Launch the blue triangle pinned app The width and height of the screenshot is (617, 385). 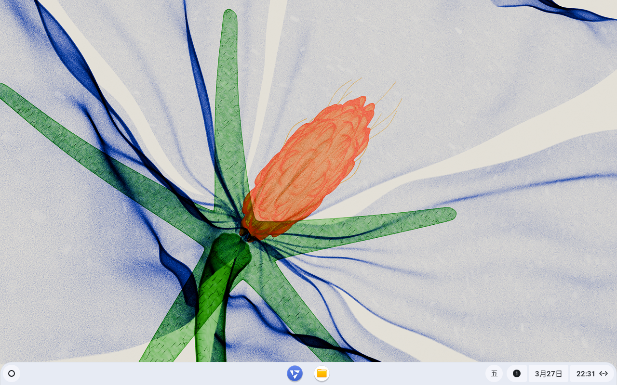click(x=295, y=373)
